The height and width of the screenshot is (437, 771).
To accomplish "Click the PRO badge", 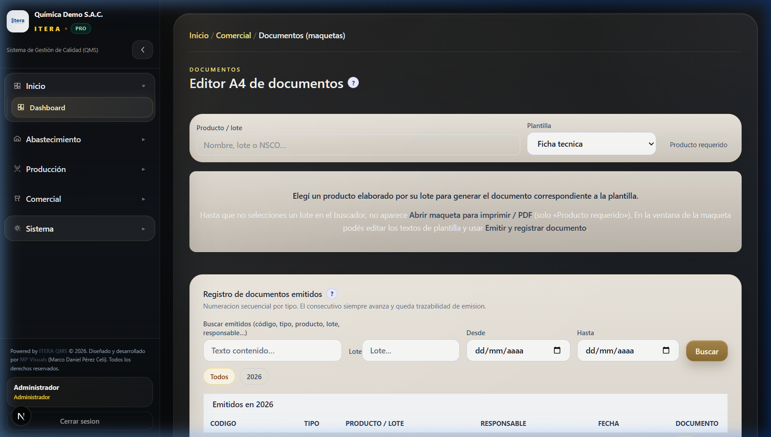I will (80, 28).
